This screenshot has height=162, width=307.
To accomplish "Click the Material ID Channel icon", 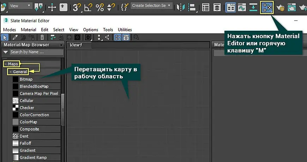I will tap(88, 37).
